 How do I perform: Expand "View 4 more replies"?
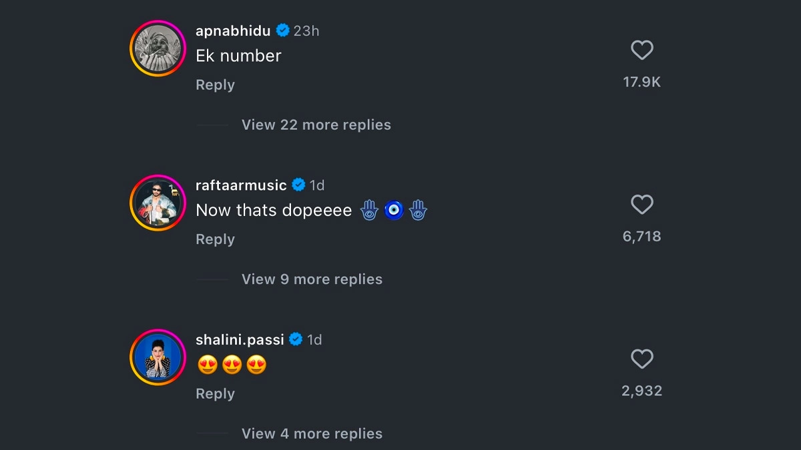[x=312, y=434]
